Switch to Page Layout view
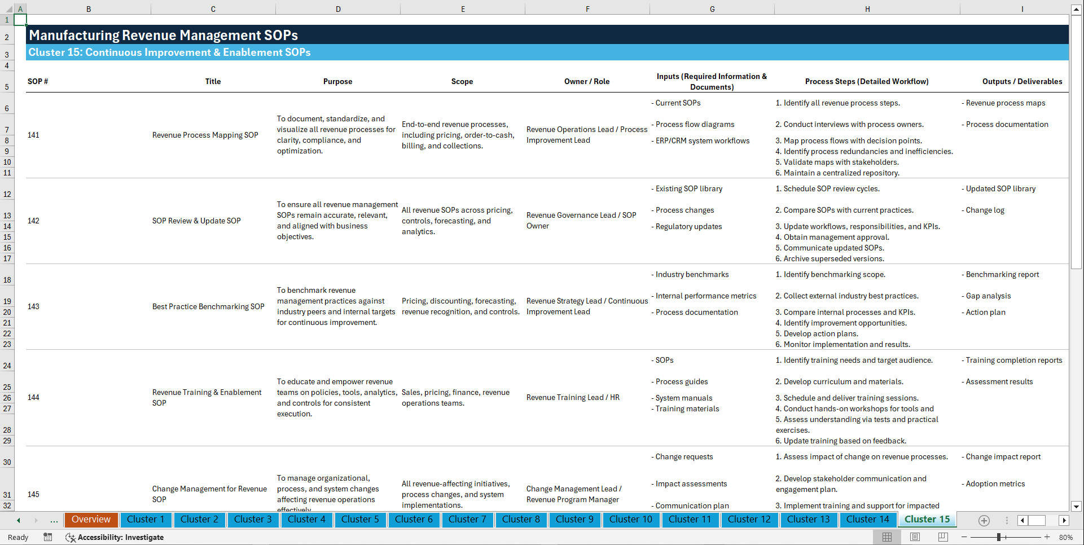Viewport: 1084px width, 545px height. coord(915,537)
